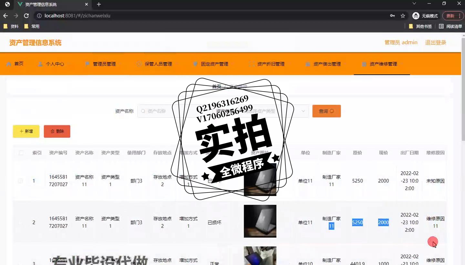Click the 管理员 admin user link

pos(401,42)
